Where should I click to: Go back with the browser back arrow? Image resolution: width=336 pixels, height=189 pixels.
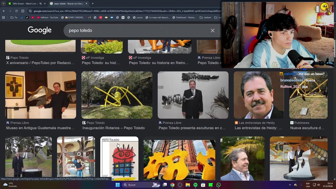(x=4, y=11)
